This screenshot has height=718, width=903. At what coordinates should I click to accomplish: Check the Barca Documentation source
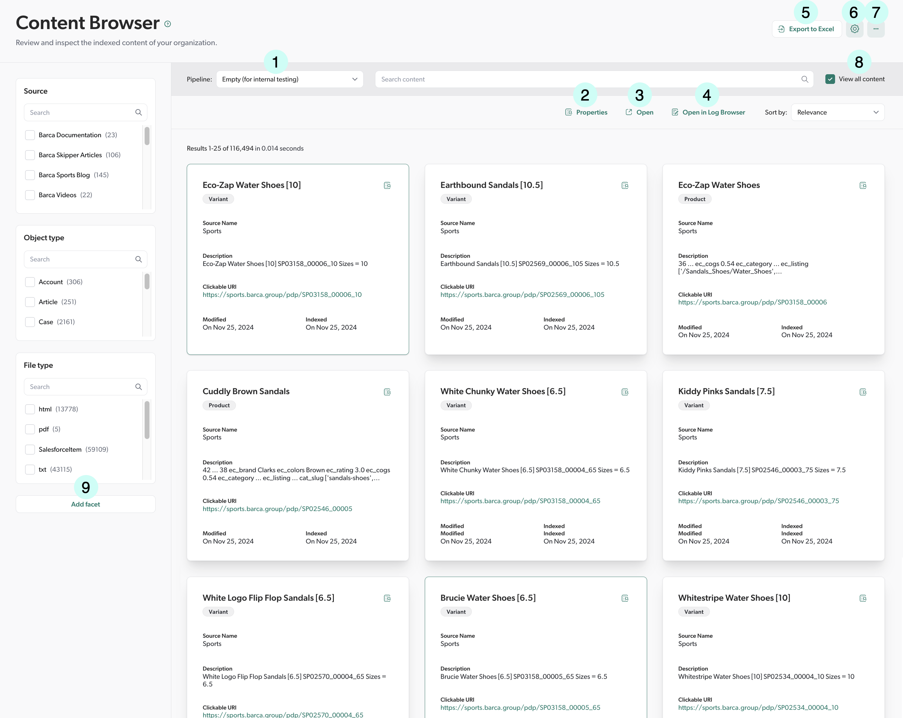click(30, 135)
